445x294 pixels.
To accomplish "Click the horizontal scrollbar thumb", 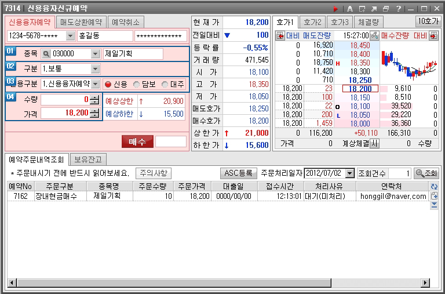I will tap(174, 282).
